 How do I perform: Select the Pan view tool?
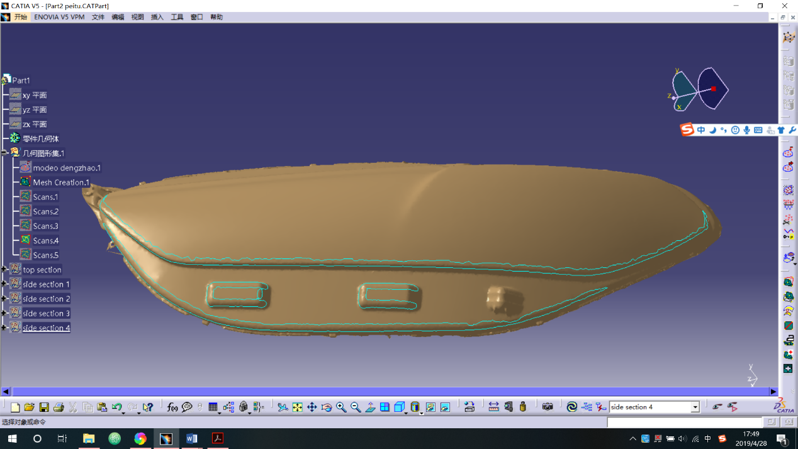[312, 407]
